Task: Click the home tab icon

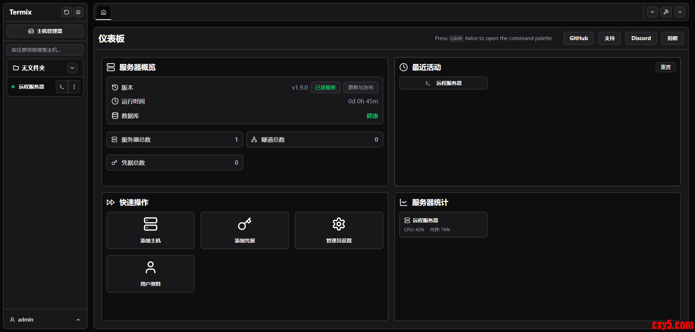Action: (104, 12)
